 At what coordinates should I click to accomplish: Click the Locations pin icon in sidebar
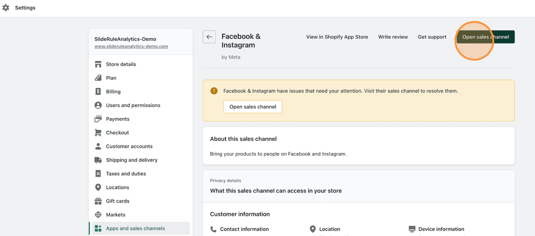click(98, 188)
